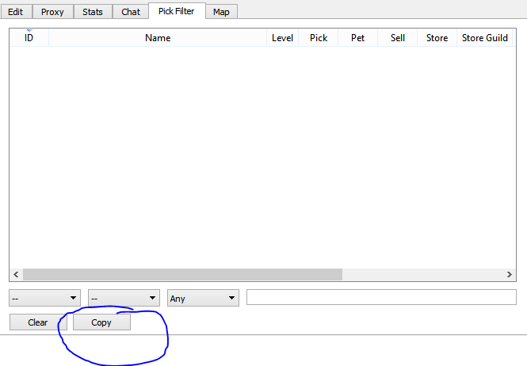Image resolution: width=527 pixels, height=366 pixels.
Task: Open the Proxy tab
Action: [x=52, y=12]
